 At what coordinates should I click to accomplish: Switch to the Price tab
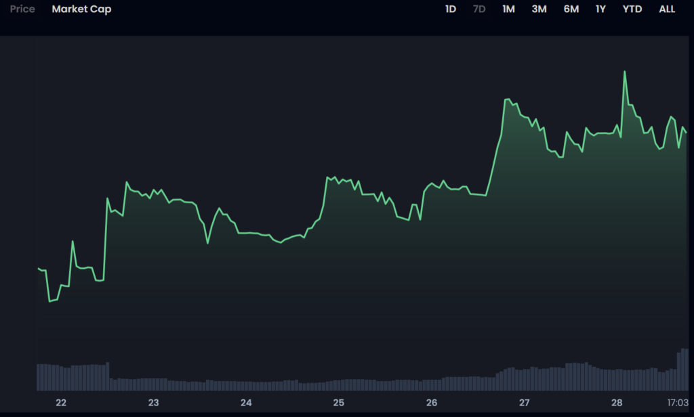point(22,9)
